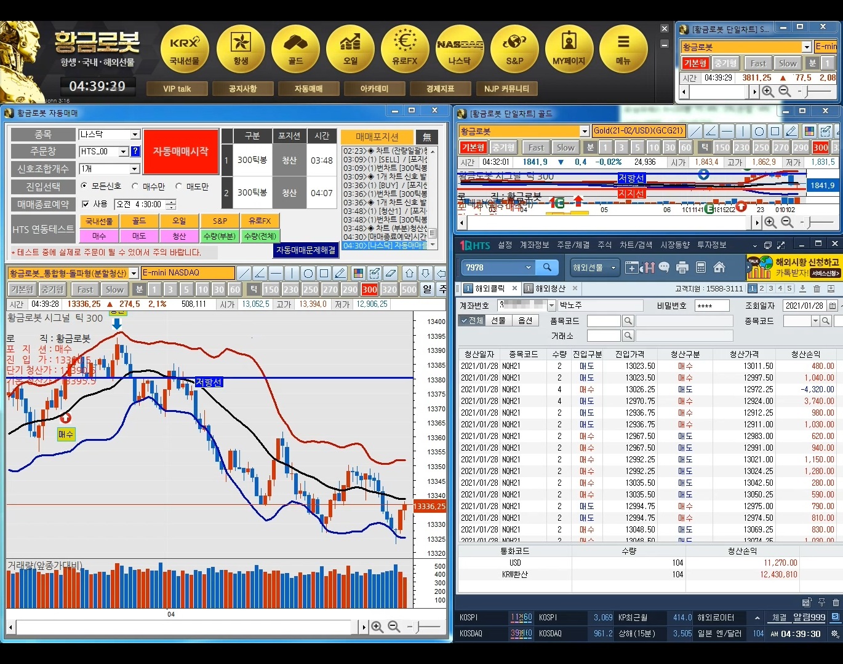Click up arrow icon in NASDAQ chart toolbar

point(410,273)
